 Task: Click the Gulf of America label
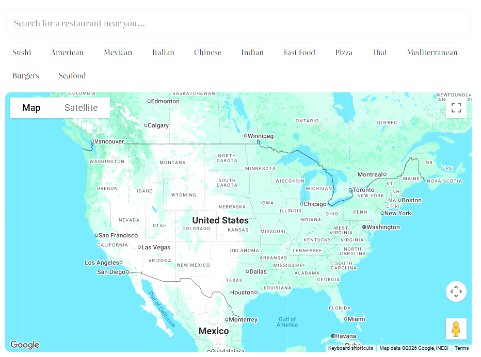[x=287, y=322]
